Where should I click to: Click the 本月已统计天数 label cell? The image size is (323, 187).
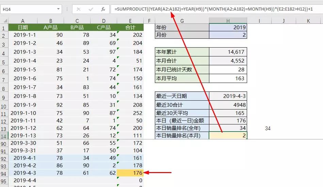[x=182, y=70]
